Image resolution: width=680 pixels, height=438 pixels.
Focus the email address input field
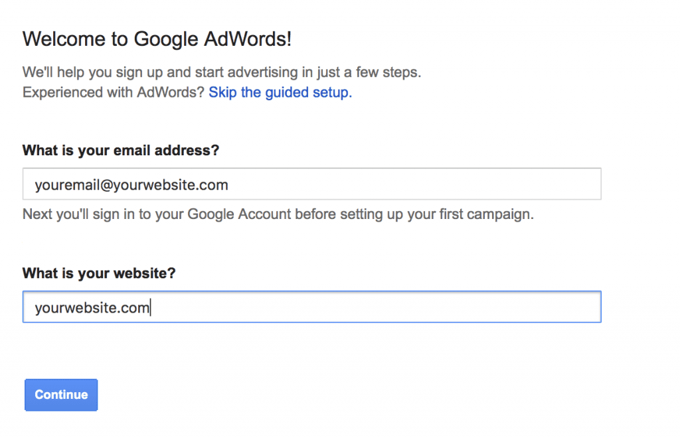pos(311,184)
